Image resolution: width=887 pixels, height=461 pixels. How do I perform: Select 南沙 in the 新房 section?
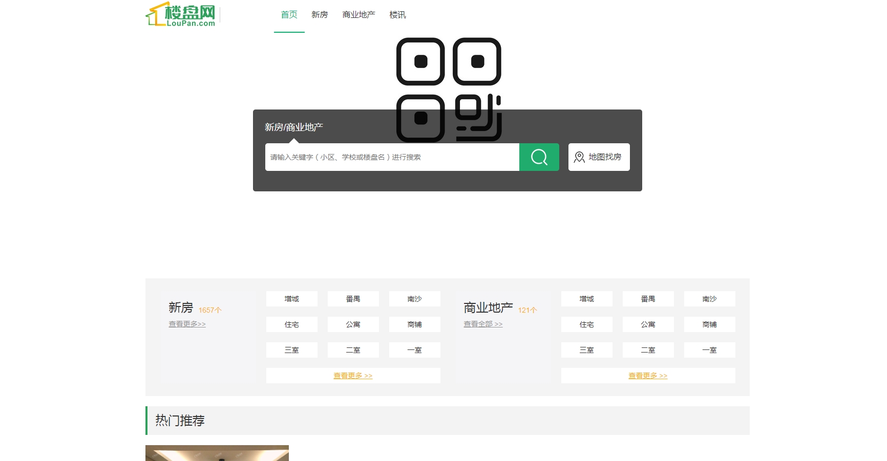pyautogui.click(x=415, y=299)
